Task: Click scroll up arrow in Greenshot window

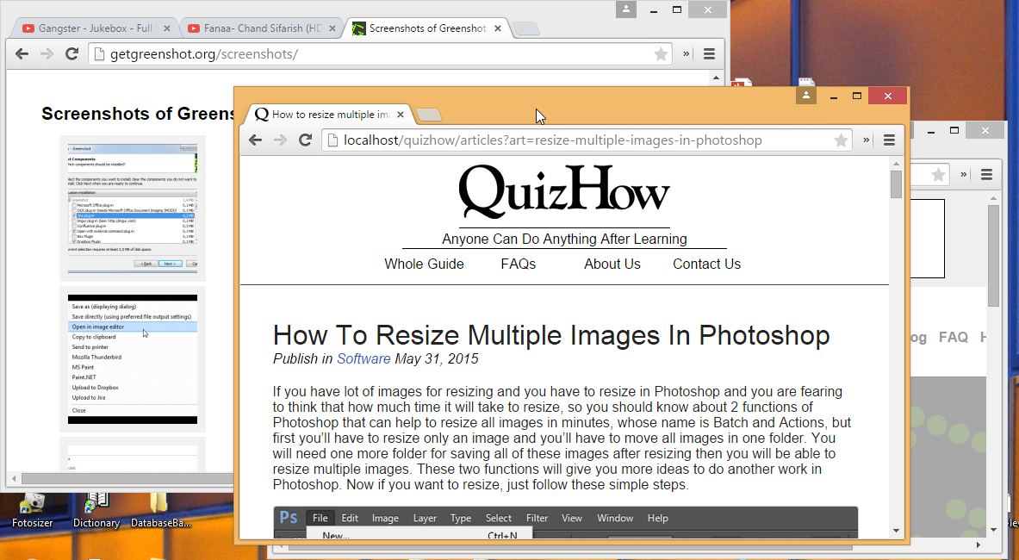Action: (x=716, y=78)
